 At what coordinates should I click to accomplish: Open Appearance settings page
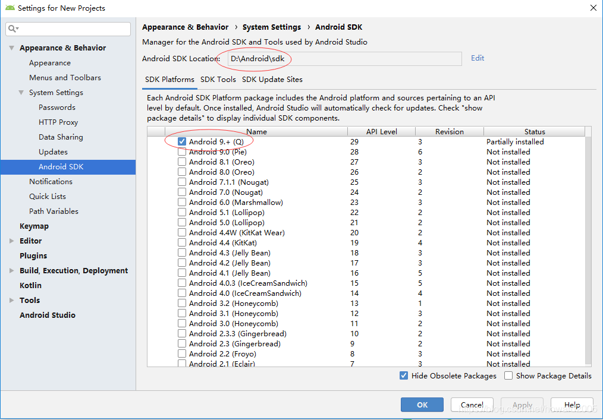tap(50, 63)
